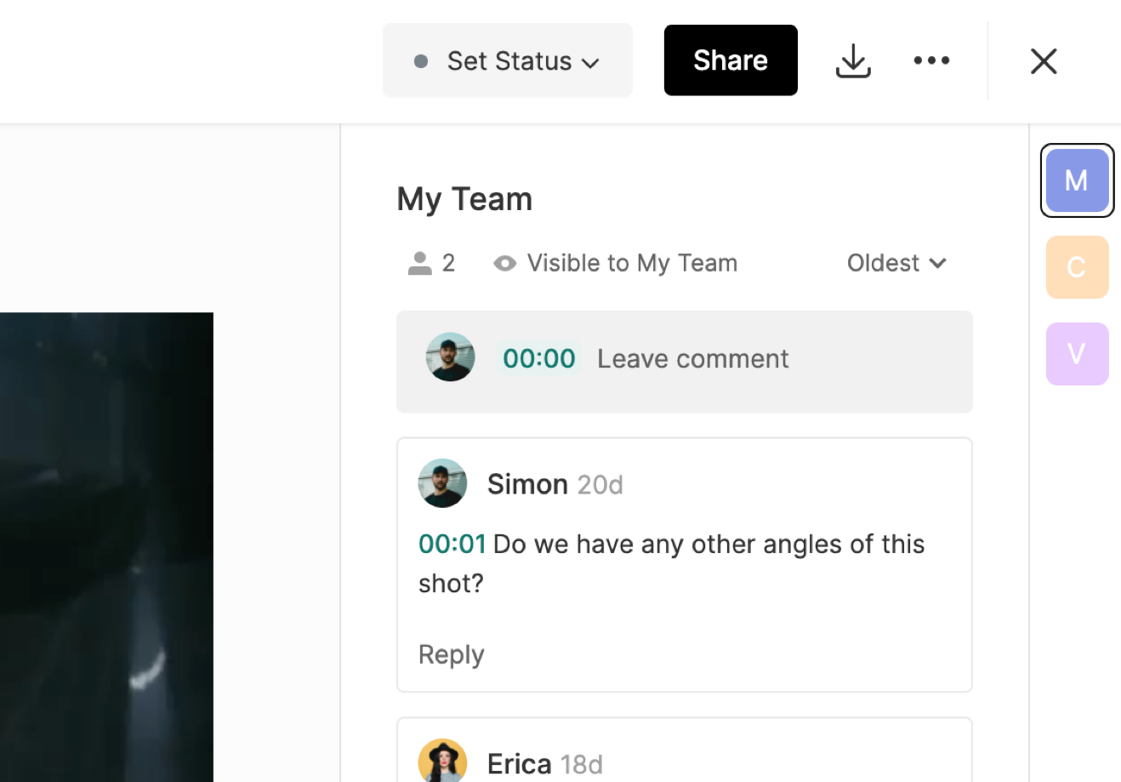The width and height of the screenshot is (1121, 782).
Task: Click Simon's avatar in the comment
Action: coord(442,483)
